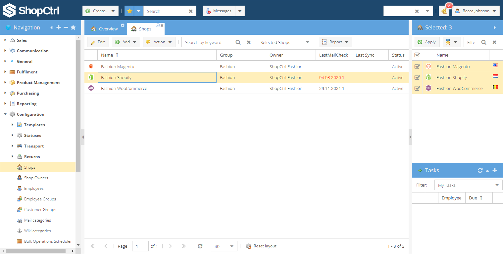Collapse all navigation nodes with minus icon
The image size is (503, 254).
(x=66, y=27)
